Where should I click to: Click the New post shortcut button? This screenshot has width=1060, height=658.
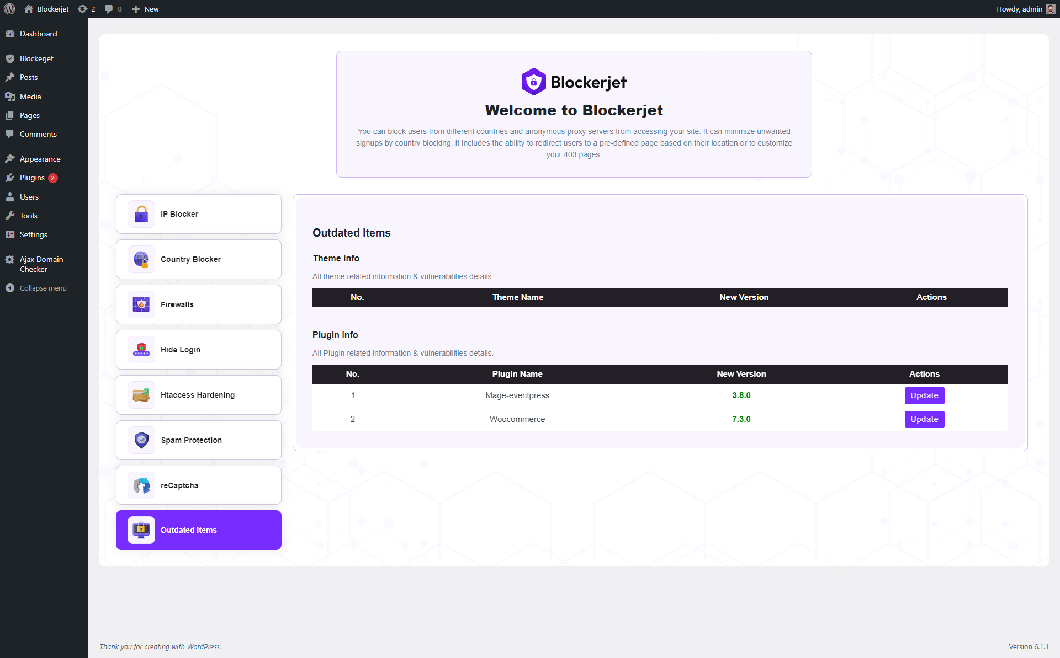pos(146,8)
